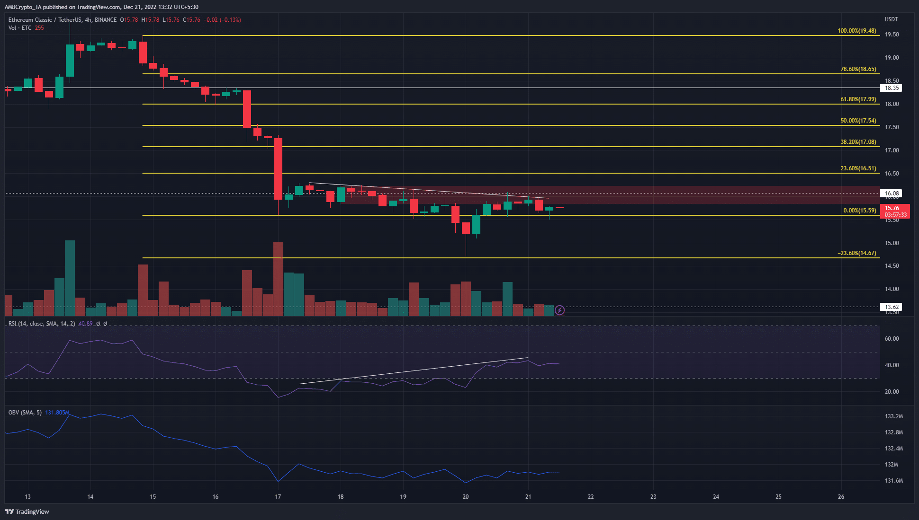Select the 61.80%(17.99) Fibonacci level label
The image size is (919, 520).
pyautogui.click(x=858, y=99)
